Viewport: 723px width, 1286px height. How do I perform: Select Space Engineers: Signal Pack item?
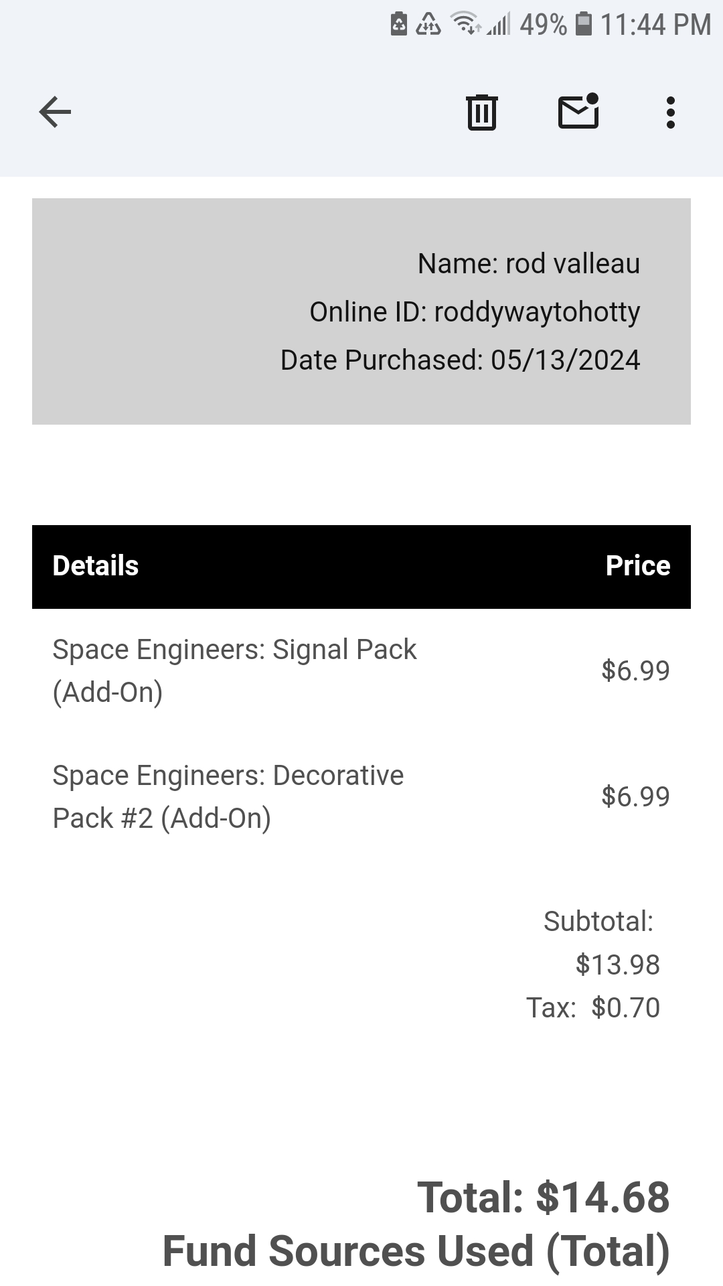pyautogui.click(x=234, y=670)
